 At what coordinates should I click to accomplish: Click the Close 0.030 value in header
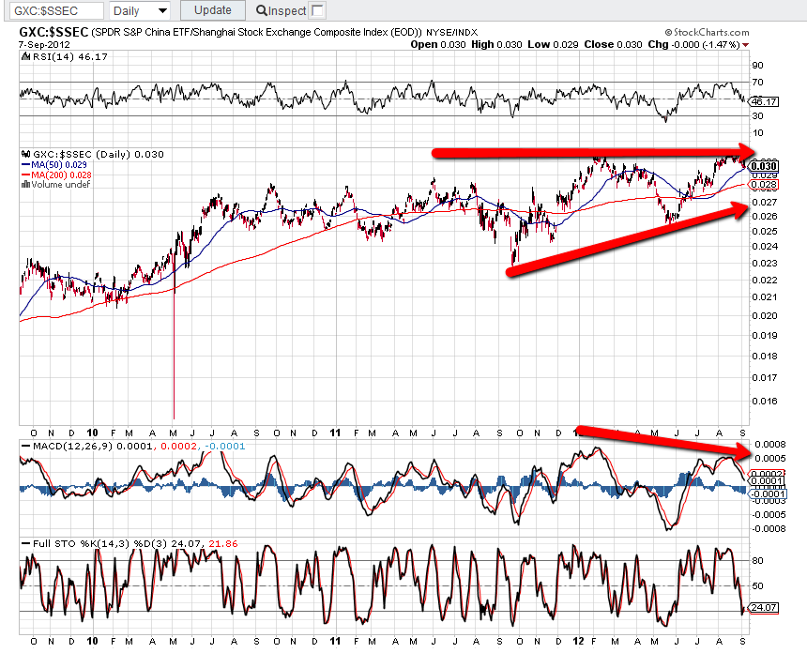613,45
